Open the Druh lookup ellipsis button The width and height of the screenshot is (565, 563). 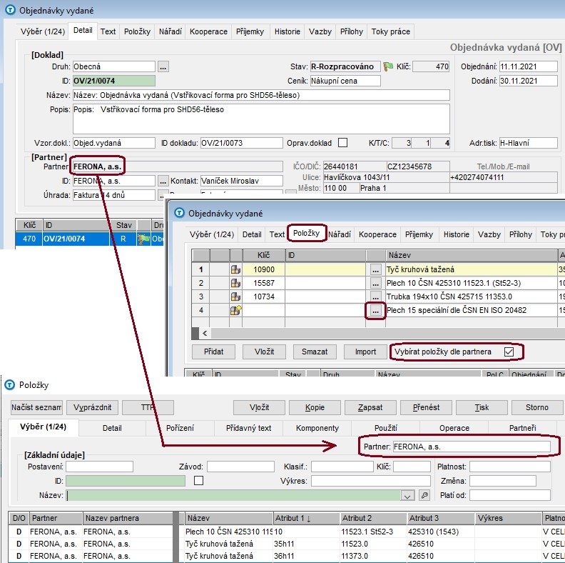[163, 66]
